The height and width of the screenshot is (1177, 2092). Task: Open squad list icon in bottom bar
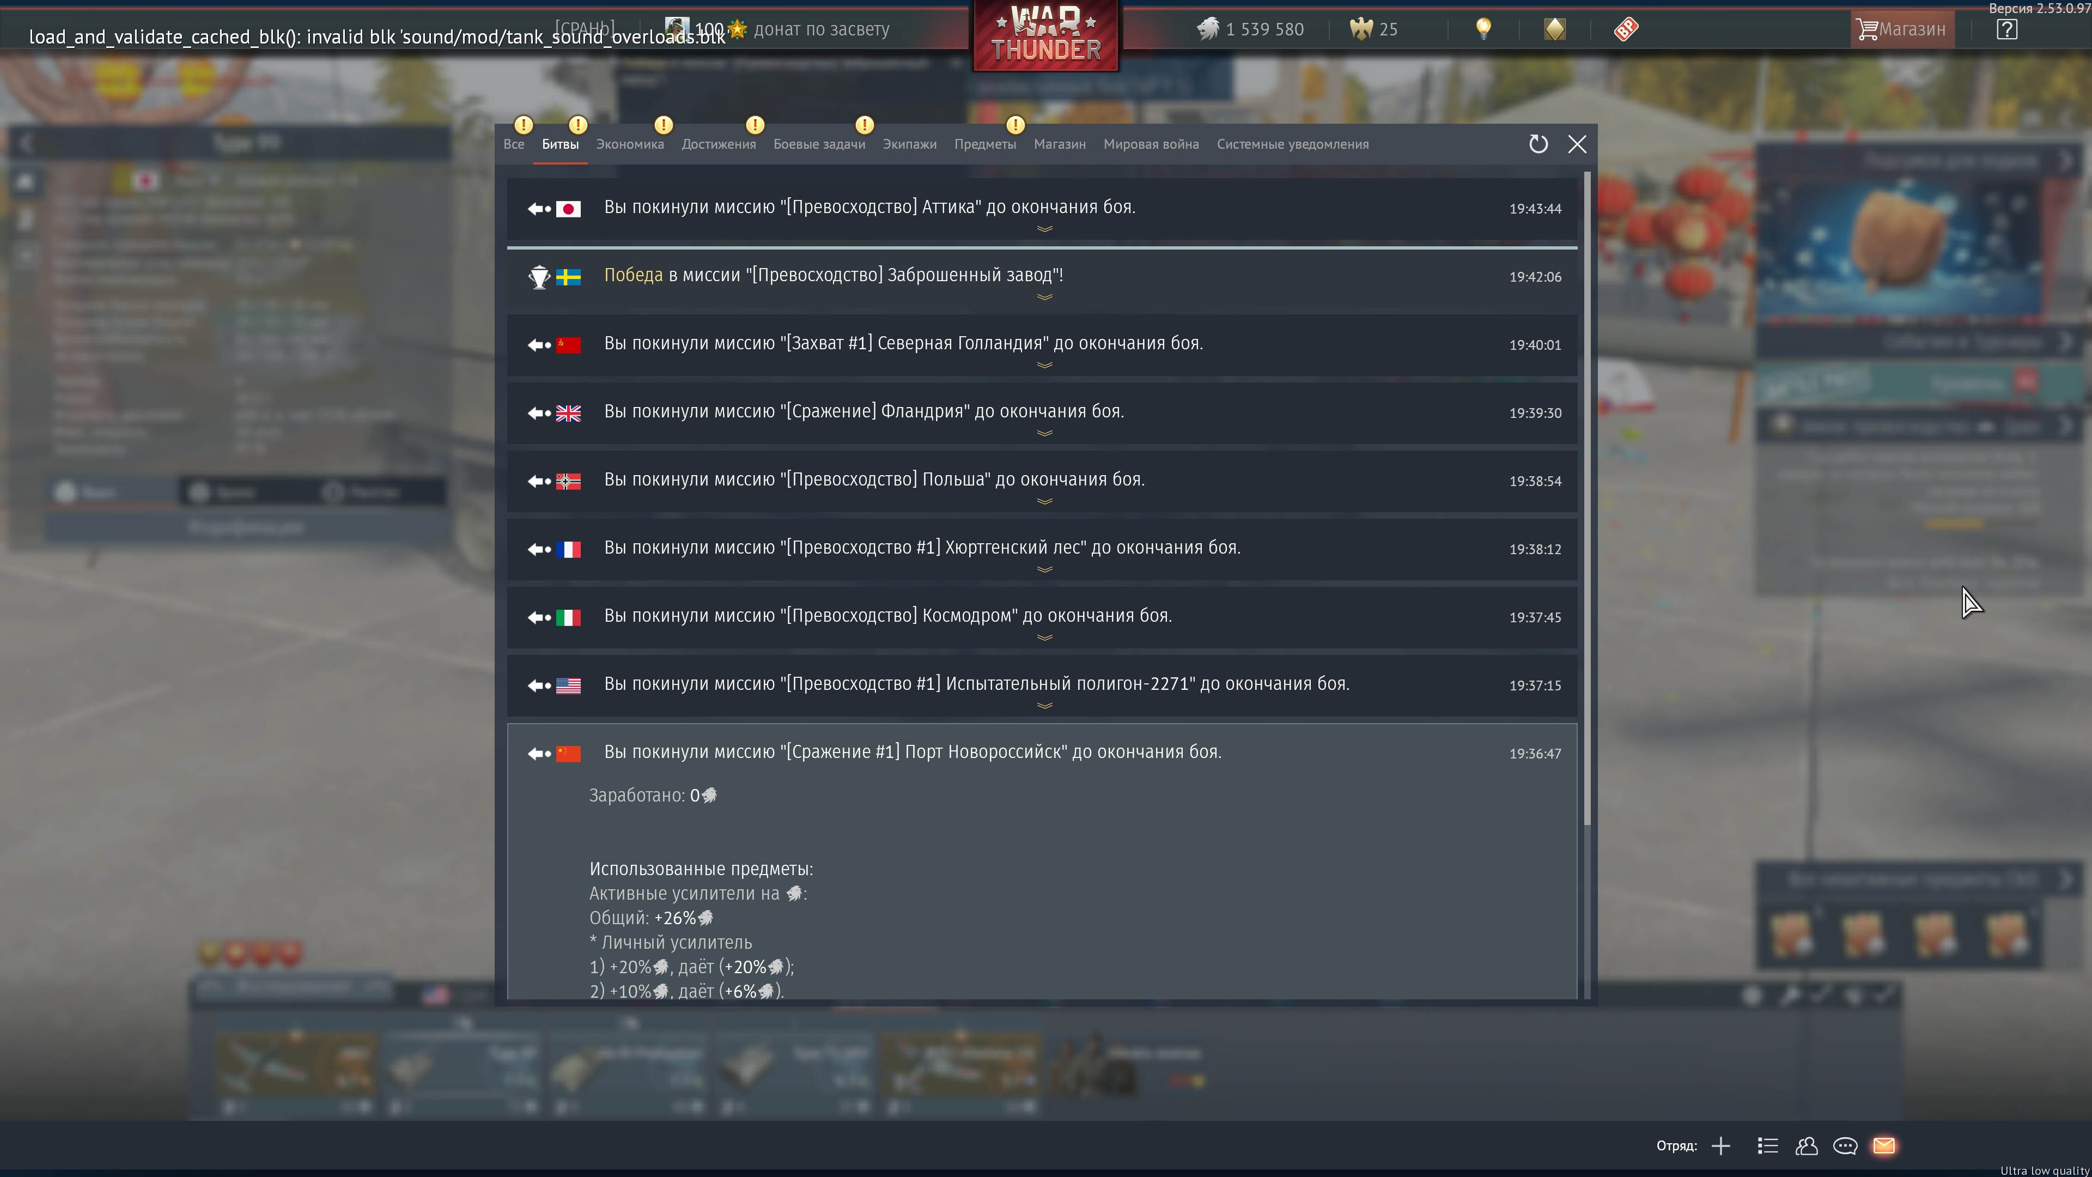click(x=1768, y=1145)
